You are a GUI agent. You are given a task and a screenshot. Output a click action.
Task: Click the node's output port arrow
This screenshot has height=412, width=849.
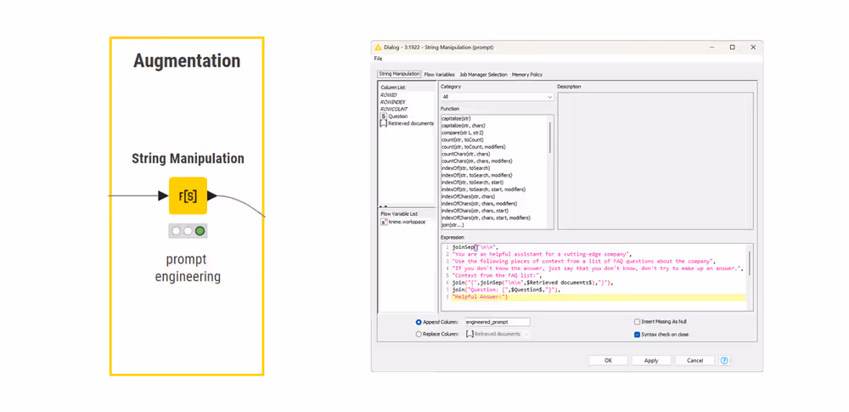(212, 196)
